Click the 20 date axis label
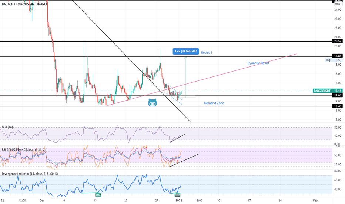This screenshot has width=345, height=204. 126,200
